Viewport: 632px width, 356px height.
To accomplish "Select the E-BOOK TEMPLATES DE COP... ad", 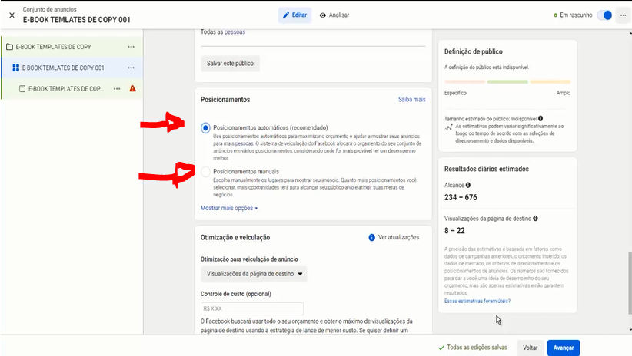I will coord(65,89).
